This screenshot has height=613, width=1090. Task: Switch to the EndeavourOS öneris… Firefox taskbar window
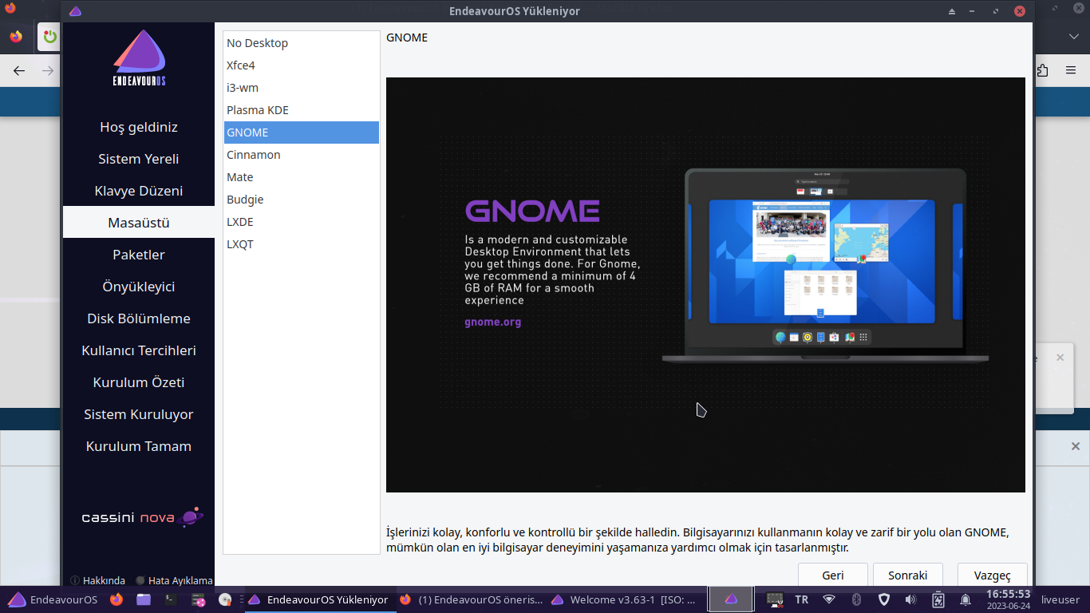(x=471, y=599)
